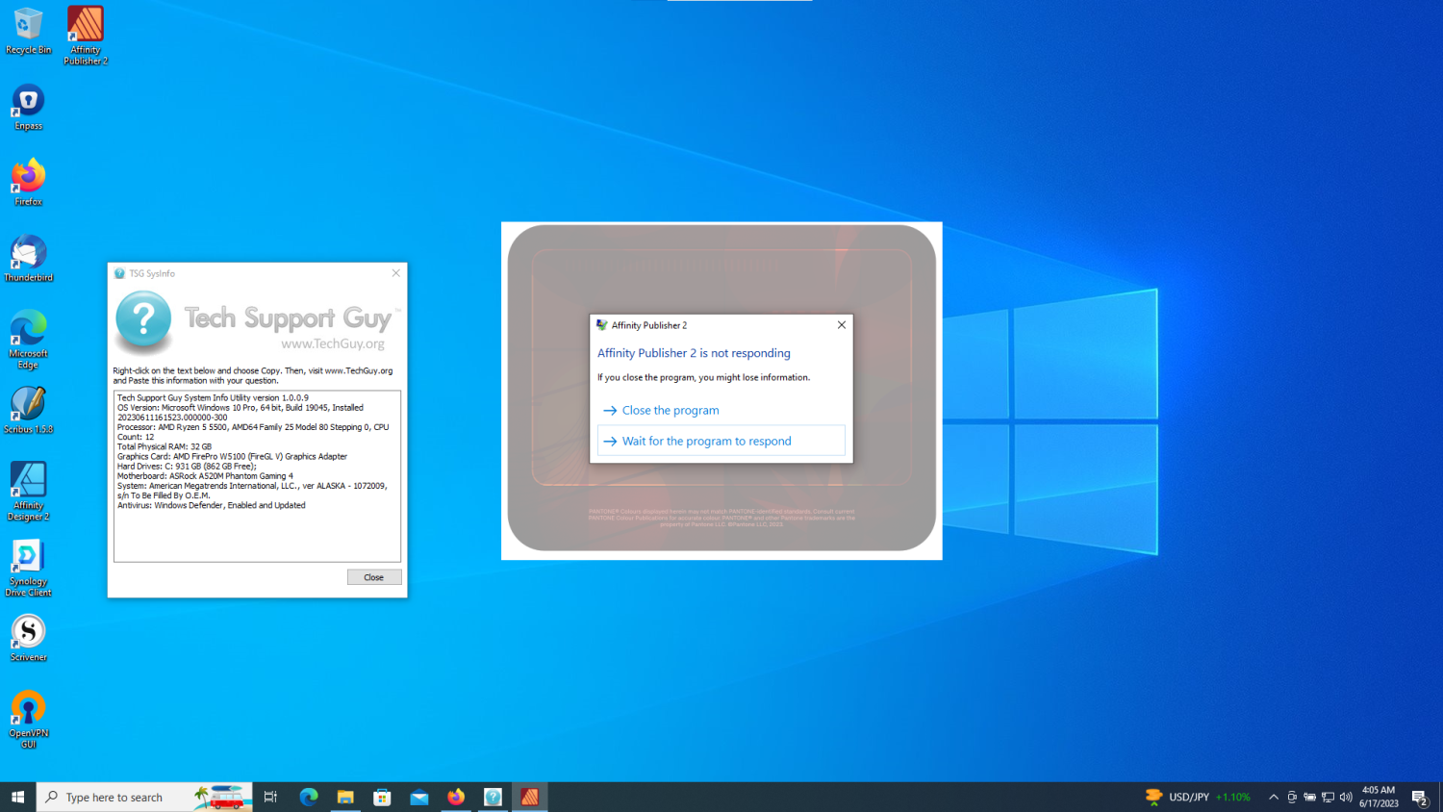The image size is (1443, 812).
Task: Open the USD/JPY ticker details
Action: [x=1198, y=797]
